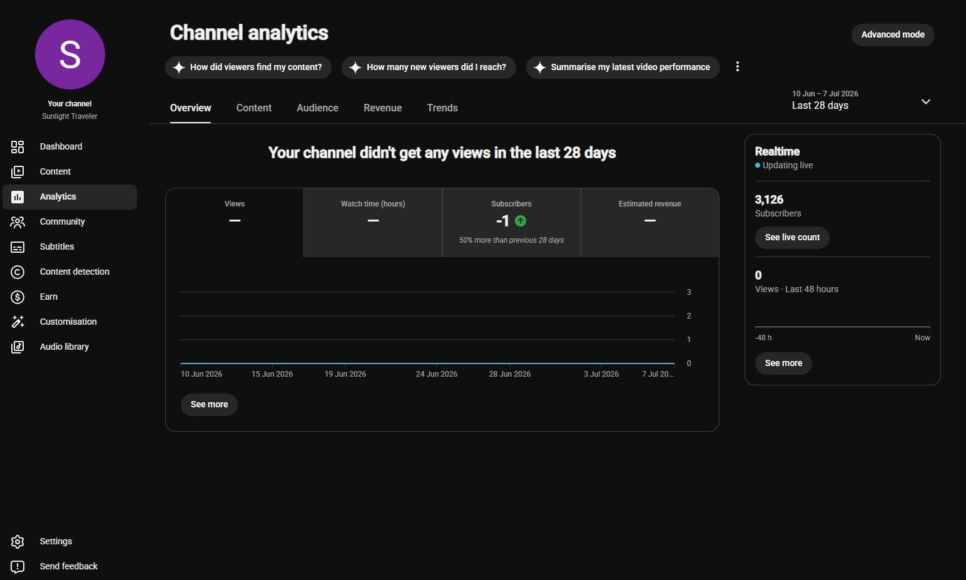Select the Estimated revenue card
Image resolution: width=966 pixels, height=580 pixels.
point(650,223)
